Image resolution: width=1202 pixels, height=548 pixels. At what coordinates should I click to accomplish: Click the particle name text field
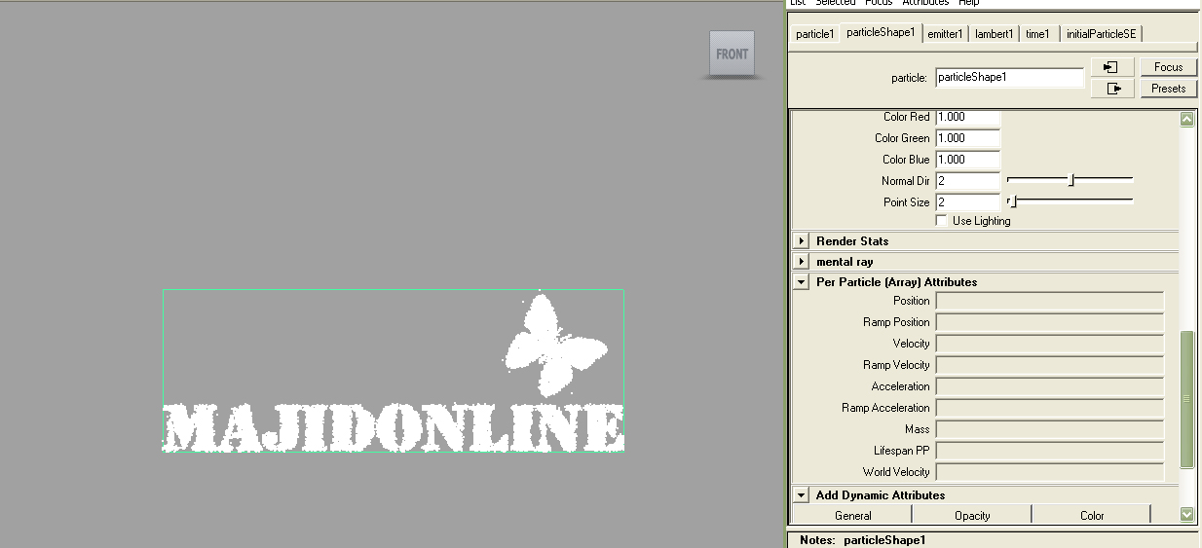pyautogui.click(x=1009, y=77)
